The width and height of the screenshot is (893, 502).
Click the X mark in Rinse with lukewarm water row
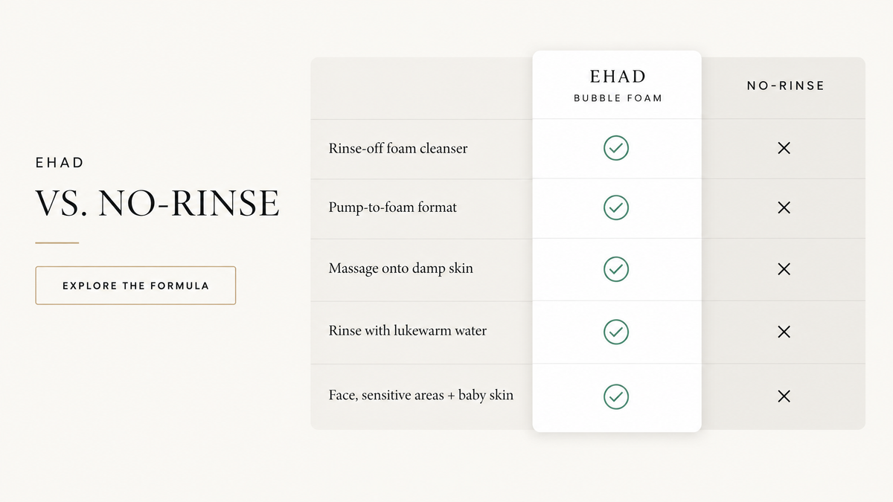pos(784,331)
